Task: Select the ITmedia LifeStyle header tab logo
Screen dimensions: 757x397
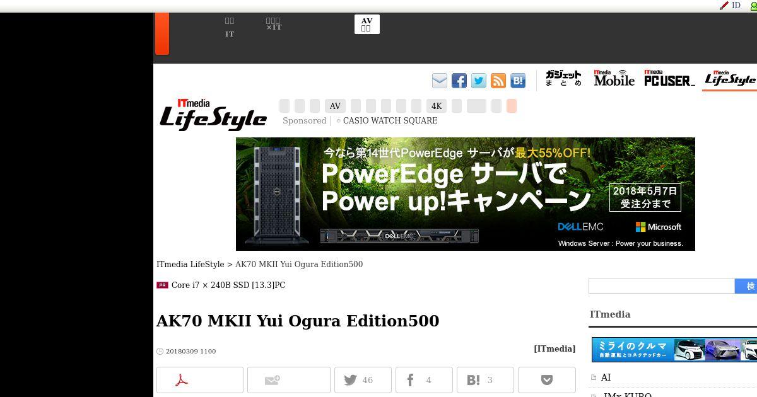Action: (730, 79)
